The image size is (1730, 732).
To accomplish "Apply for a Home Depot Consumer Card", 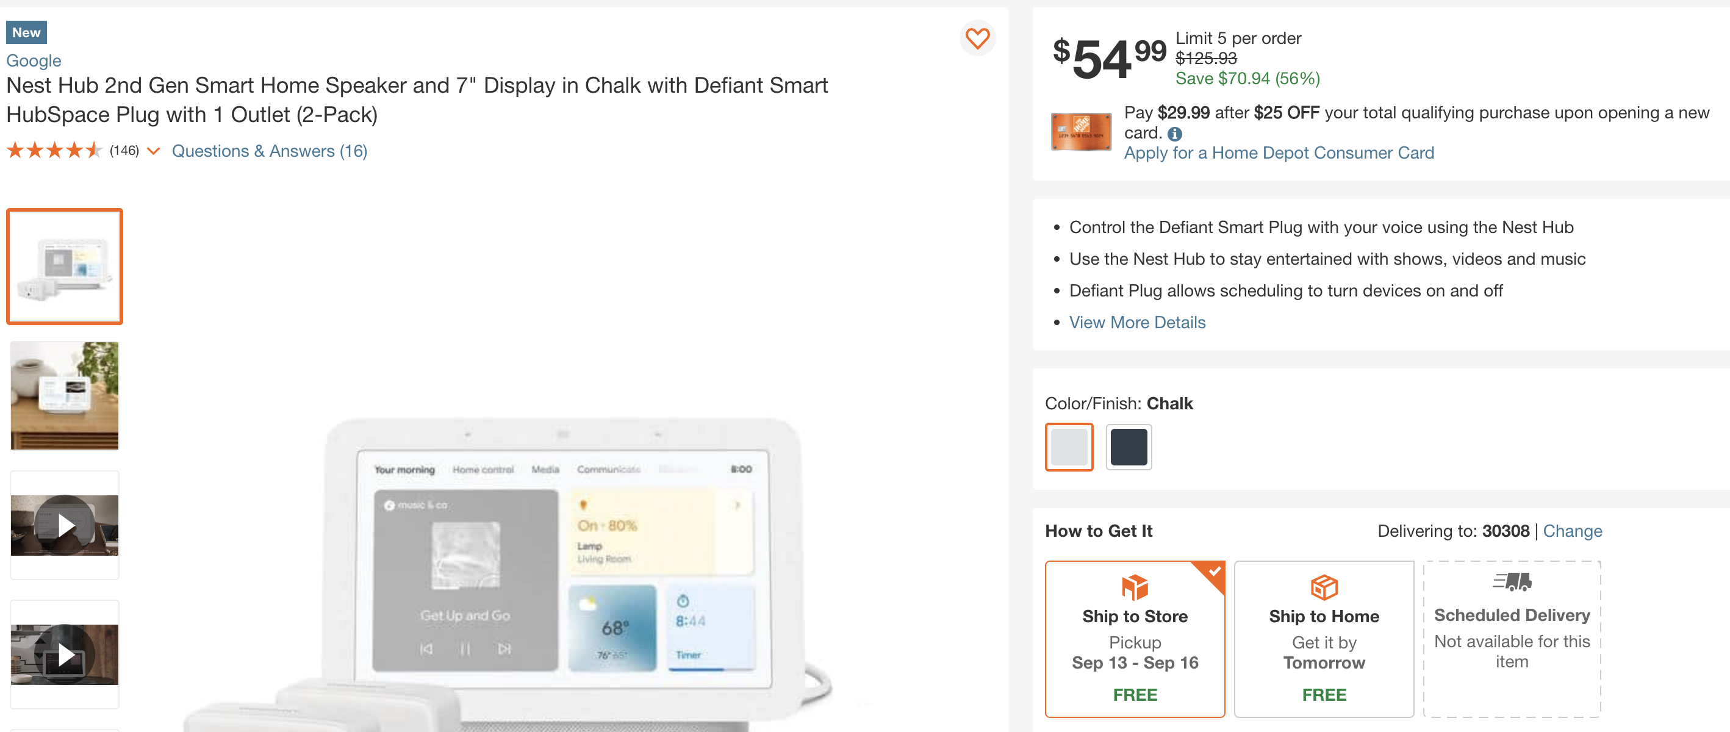I will [x=1279, y=152].
